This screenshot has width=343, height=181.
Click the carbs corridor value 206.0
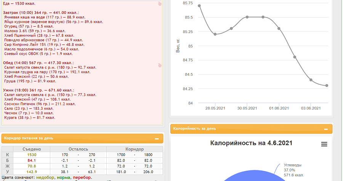click(148, 172)
